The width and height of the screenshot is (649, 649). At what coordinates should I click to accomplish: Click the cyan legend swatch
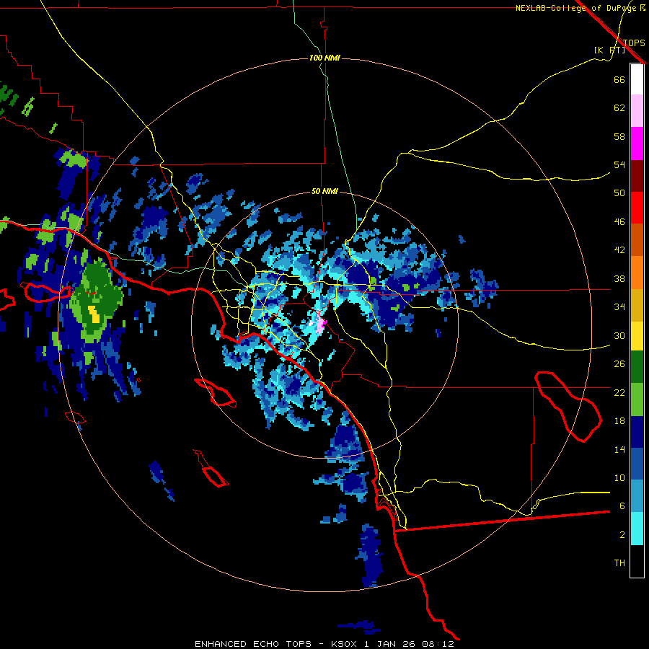637,529
